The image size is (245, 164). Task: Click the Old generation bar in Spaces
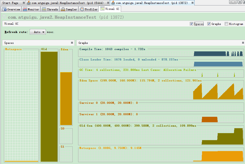tap(49, 107)
